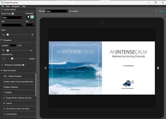Toggle Enhanced Typesetting checkmark
166x119 pixels.
2,65
